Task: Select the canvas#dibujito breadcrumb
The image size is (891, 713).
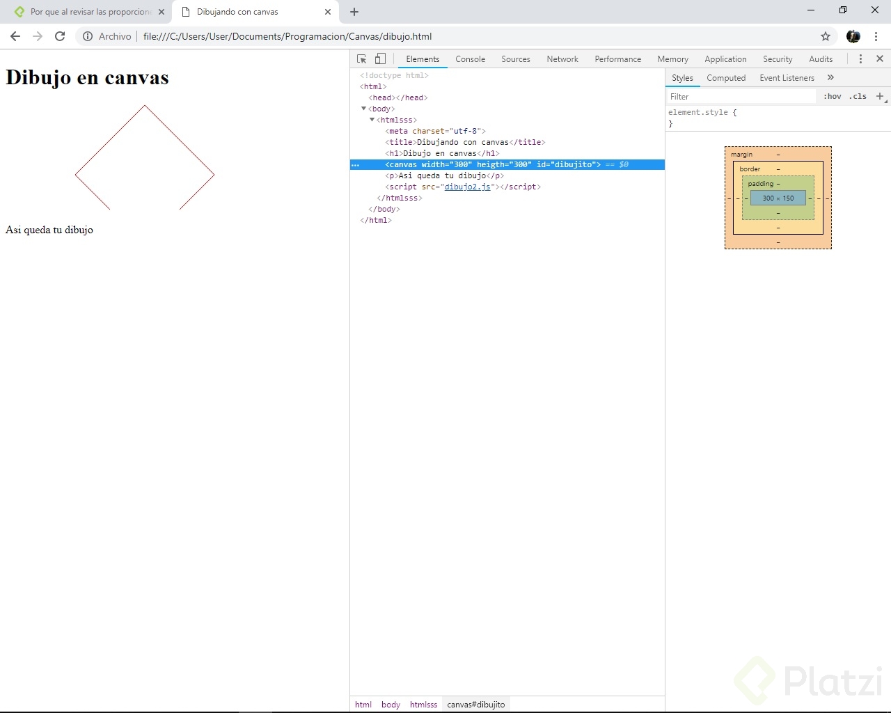Action: [x=476, y=705]
